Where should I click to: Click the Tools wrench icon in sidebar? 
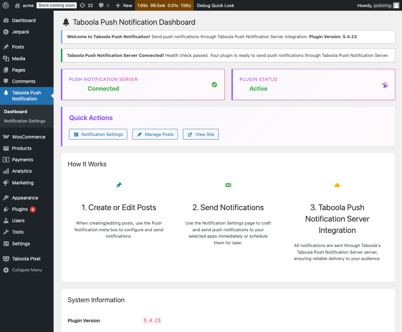coord(6,232)
